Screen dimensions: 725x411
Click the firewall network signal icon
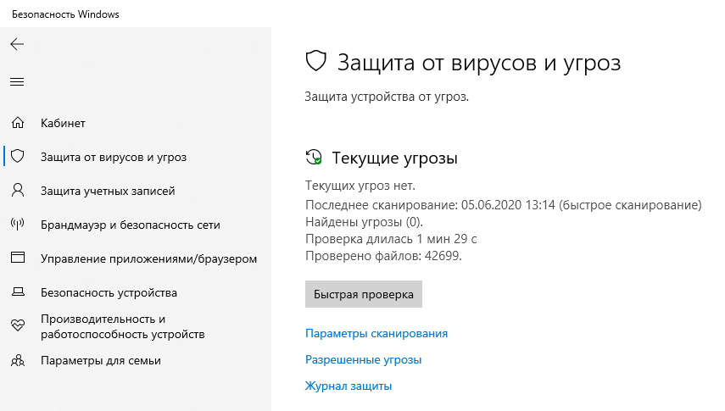point(17,225)
